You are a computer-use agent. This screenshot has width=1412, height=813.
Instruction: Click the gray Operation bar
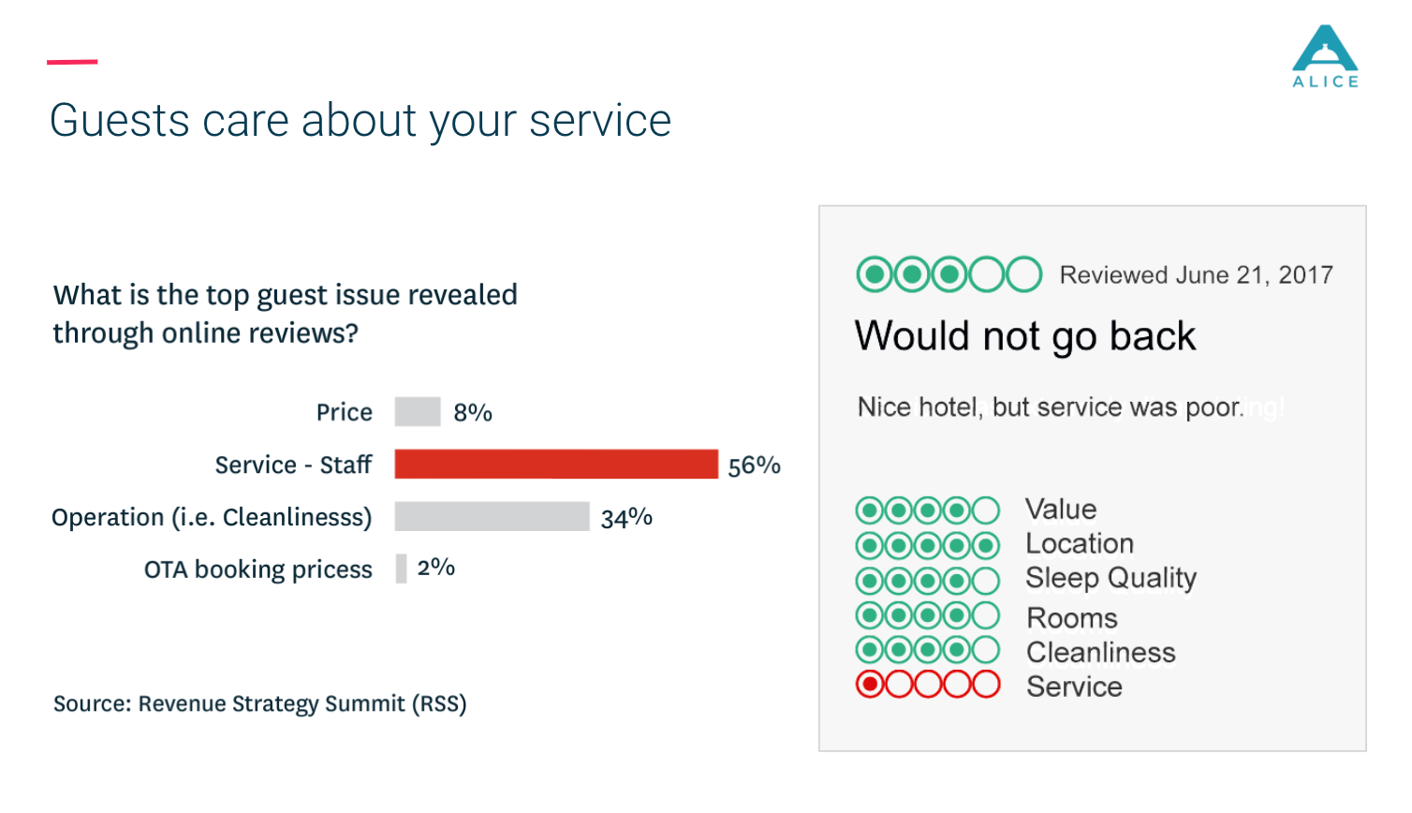pos(492,517)
